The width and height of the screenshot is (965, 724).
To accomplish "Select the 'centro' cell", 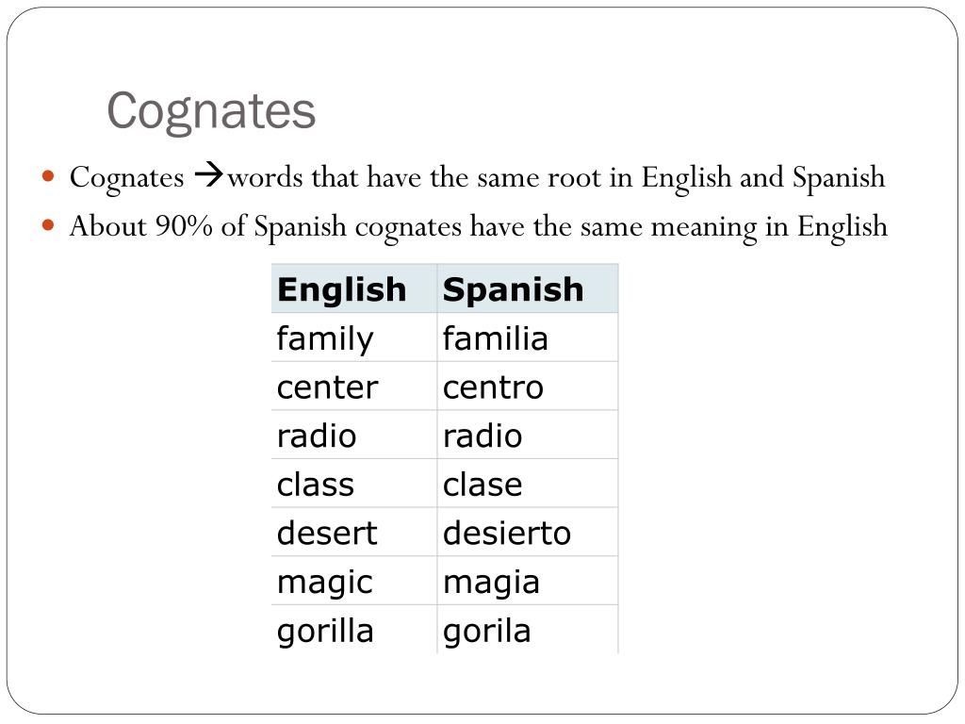I will coord(528,386).
